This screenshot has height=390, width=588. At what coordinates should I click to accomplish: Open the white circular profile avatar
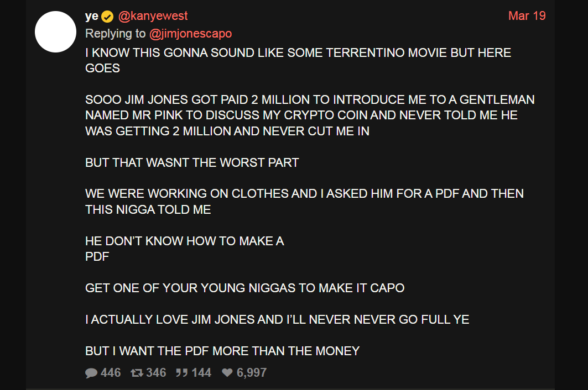(x=55, y=32)
